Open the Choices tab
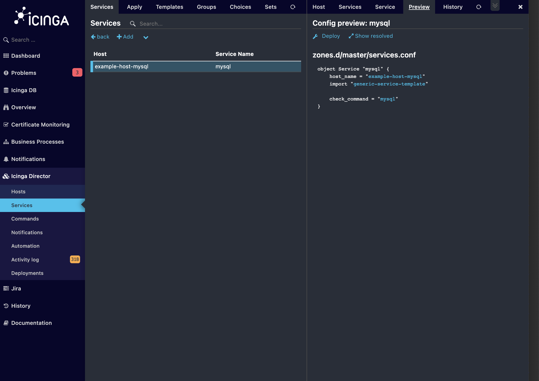 [240, 7]
